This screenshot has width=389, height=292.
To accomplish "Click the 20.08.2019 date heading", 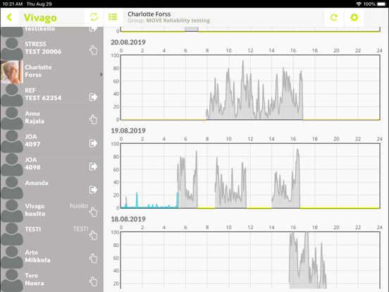I will click(128, 42).
